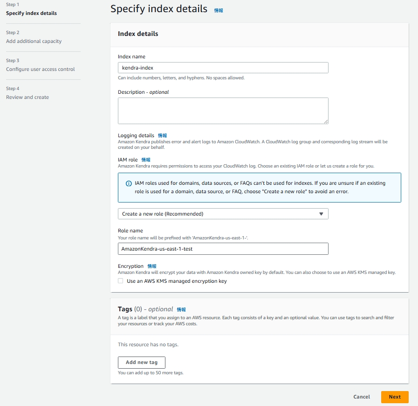Enable the AWS KMS managed encryption key checkbox
Screen dimensions: 418x406
click(121, 281)
